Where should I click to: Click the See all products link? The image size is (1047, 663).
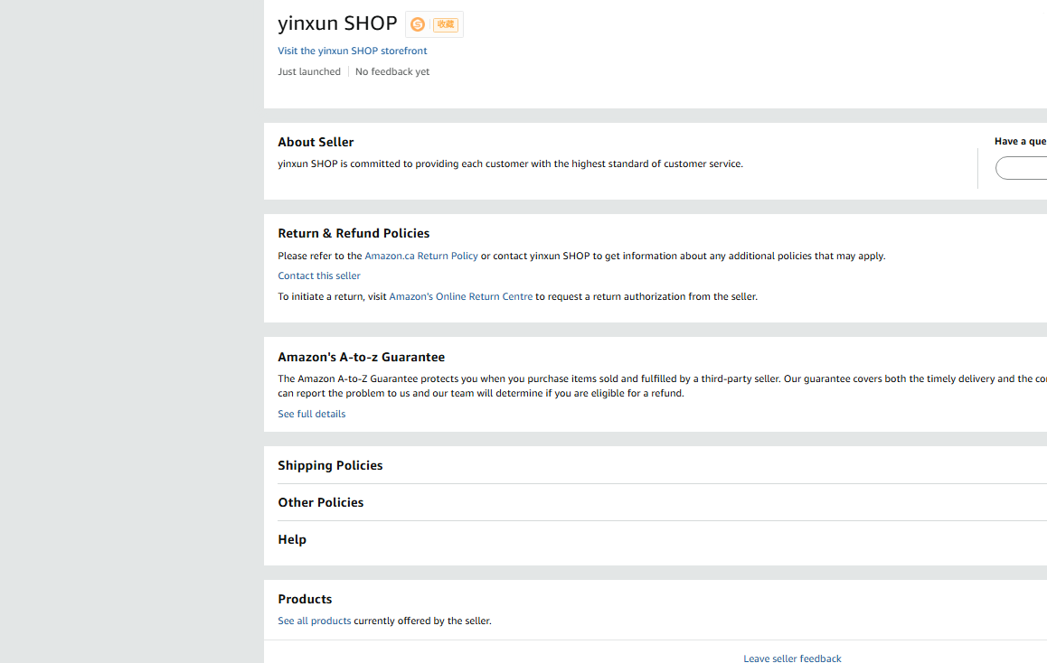[315, 621]
